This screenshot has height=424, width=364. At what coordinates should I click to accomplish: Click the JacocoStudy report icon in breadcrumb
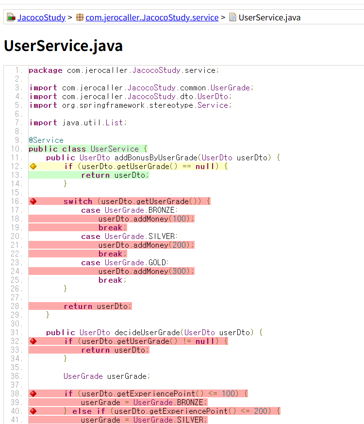point(11,17)
